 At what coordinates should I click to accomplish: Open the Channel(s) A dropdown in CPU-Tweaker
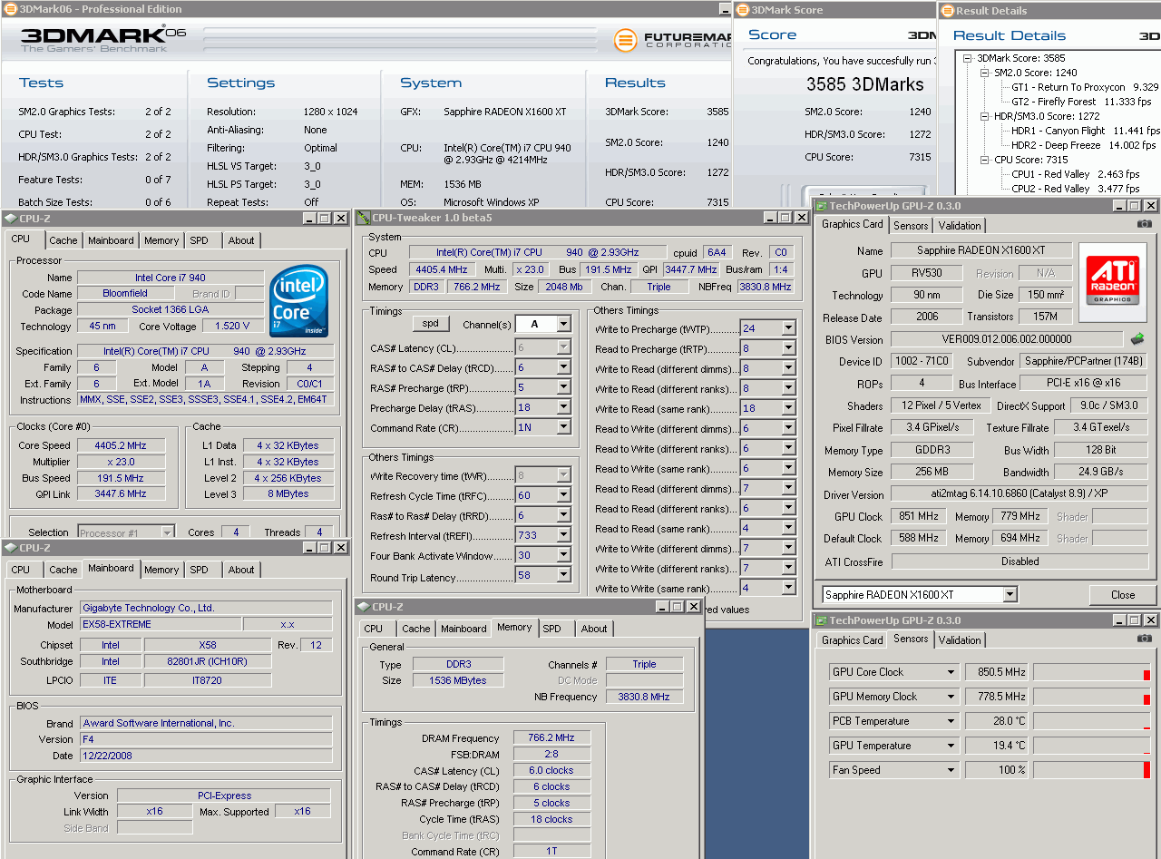tap(563, 324)
